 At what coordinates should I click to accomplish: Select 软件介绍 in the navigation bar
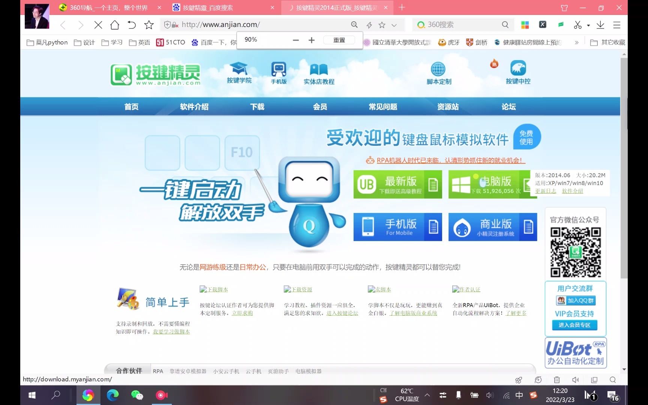[x=194, y=107]
